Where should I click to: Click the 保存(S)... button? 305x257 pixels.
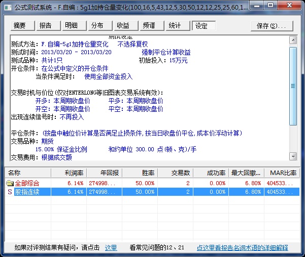pos(272,26)
